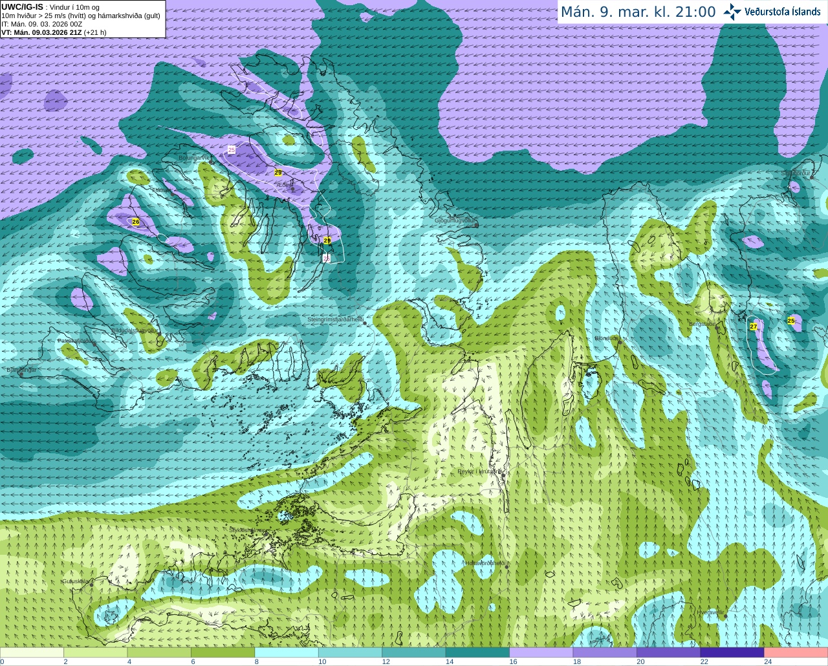Click the Flateyri station label
Image resolution: width=828 pixels, height=666 pixels.
161,190
